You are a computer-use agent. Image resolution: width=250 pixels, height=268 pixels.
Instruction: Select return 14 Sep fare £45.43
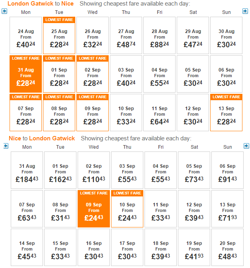coord(27,247)
